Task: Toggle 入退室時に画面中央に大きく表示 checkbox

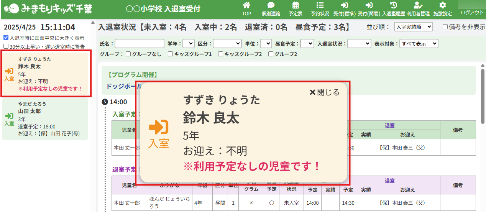Action: pos(6,38)
